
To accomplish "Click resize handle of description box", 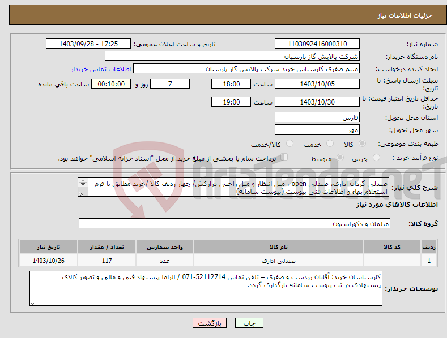I will pos(81,193).
